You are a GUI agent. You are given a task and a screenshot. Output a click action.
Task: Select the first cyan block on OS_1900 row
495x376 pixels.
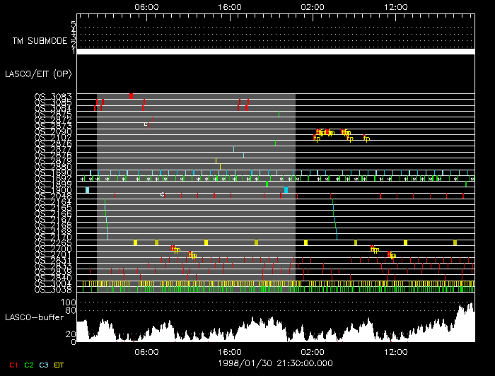pos(87,190)
